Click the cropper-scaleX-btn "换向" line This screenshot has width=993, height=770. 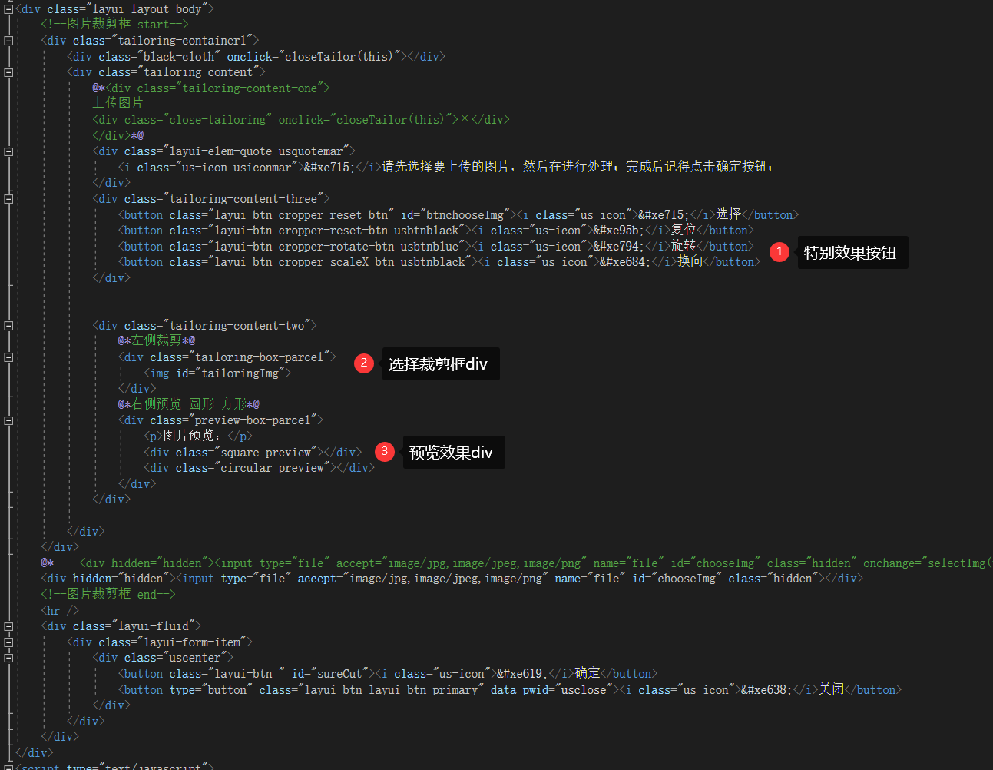[439, 262]
